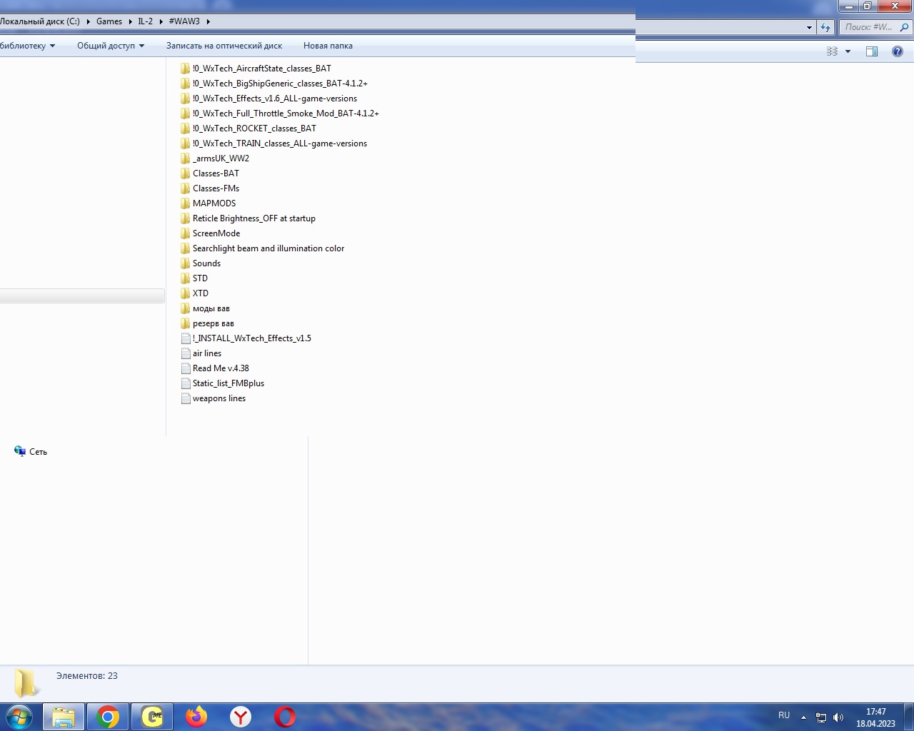Image resolution: width=914 pixels, height=731 pixels.
Task: Show hidden system tray icons
Action: [803, 717]
